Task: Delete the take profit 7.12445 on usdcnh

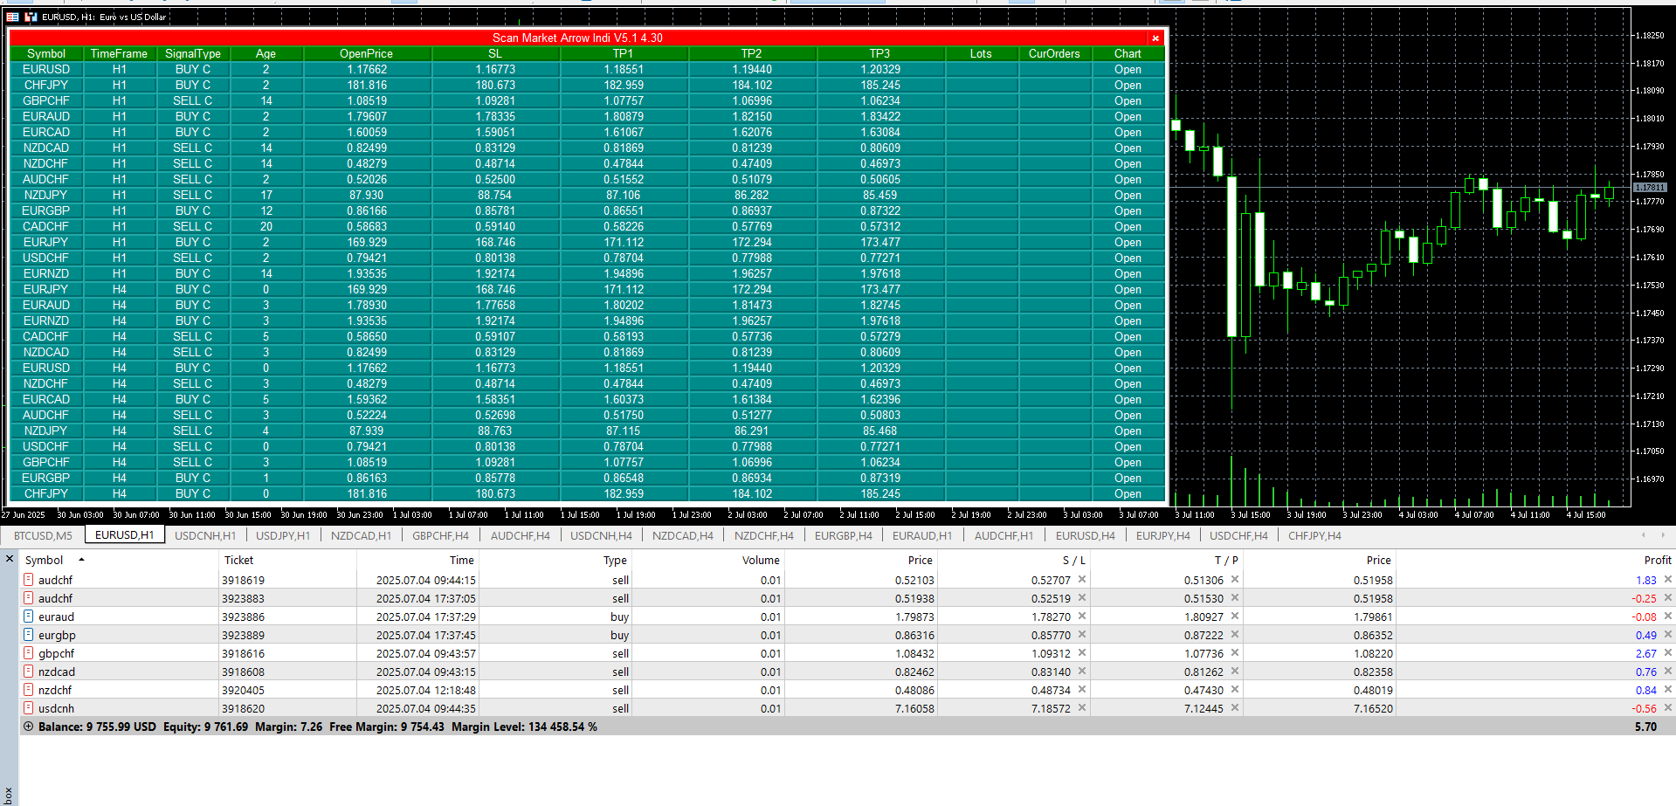Action: [1235, 708]
